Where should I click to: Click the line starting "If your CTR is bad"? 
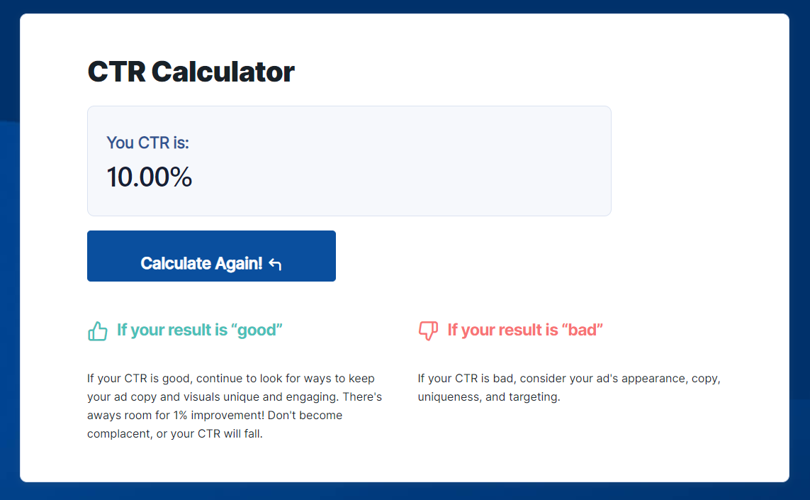coord(568,378)
